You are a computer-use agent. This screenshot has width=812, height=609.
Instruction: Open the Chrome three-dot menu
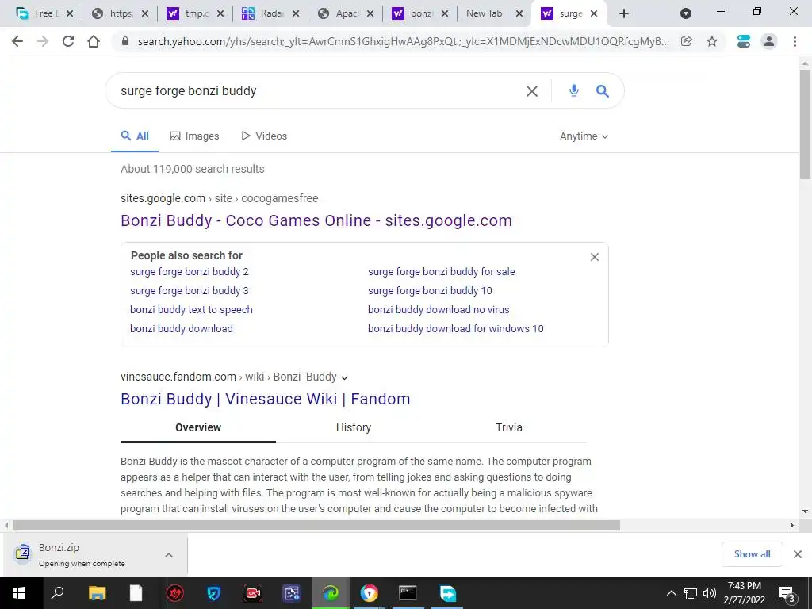[x=795, y=41]
